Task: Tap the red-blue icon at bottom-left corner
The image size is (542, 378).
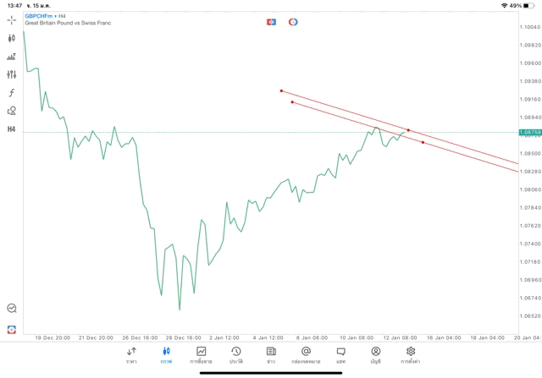Action: click(x=12, y=328)
